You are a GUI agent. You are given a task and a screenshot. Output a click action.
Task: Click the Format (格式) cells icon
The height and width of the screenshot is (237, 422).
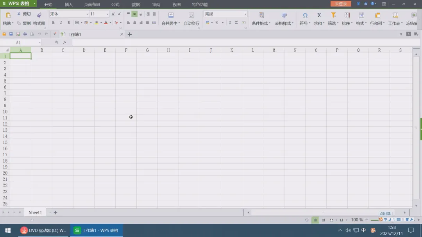[361, 15]
